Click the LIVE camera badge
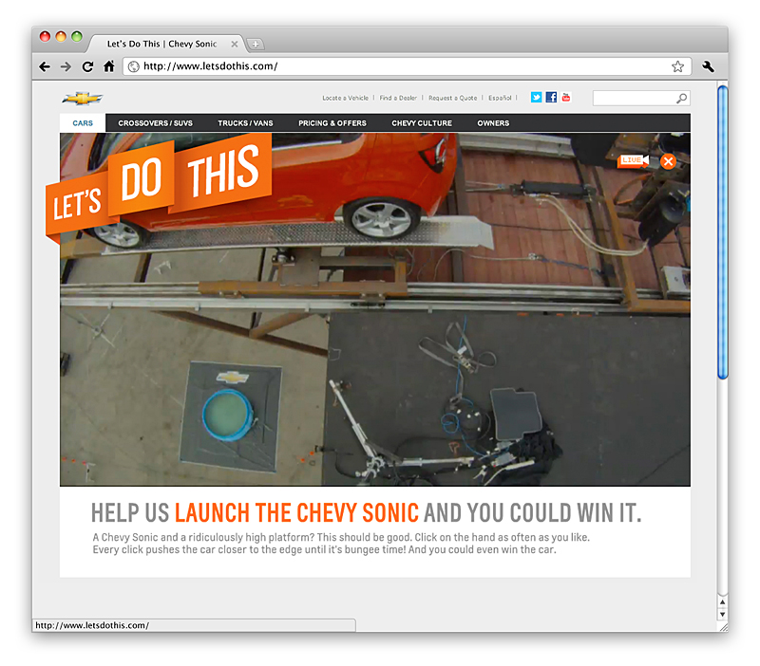 click(633, 160)
